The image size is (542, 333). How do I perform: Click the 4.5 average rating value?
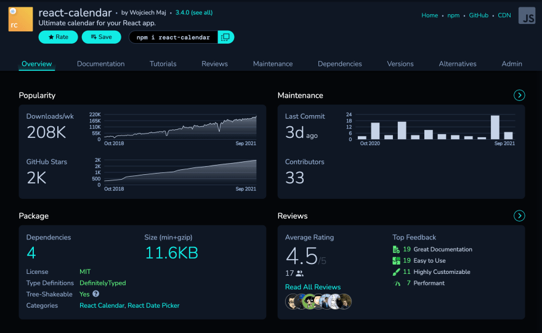[x=302, y=256]
